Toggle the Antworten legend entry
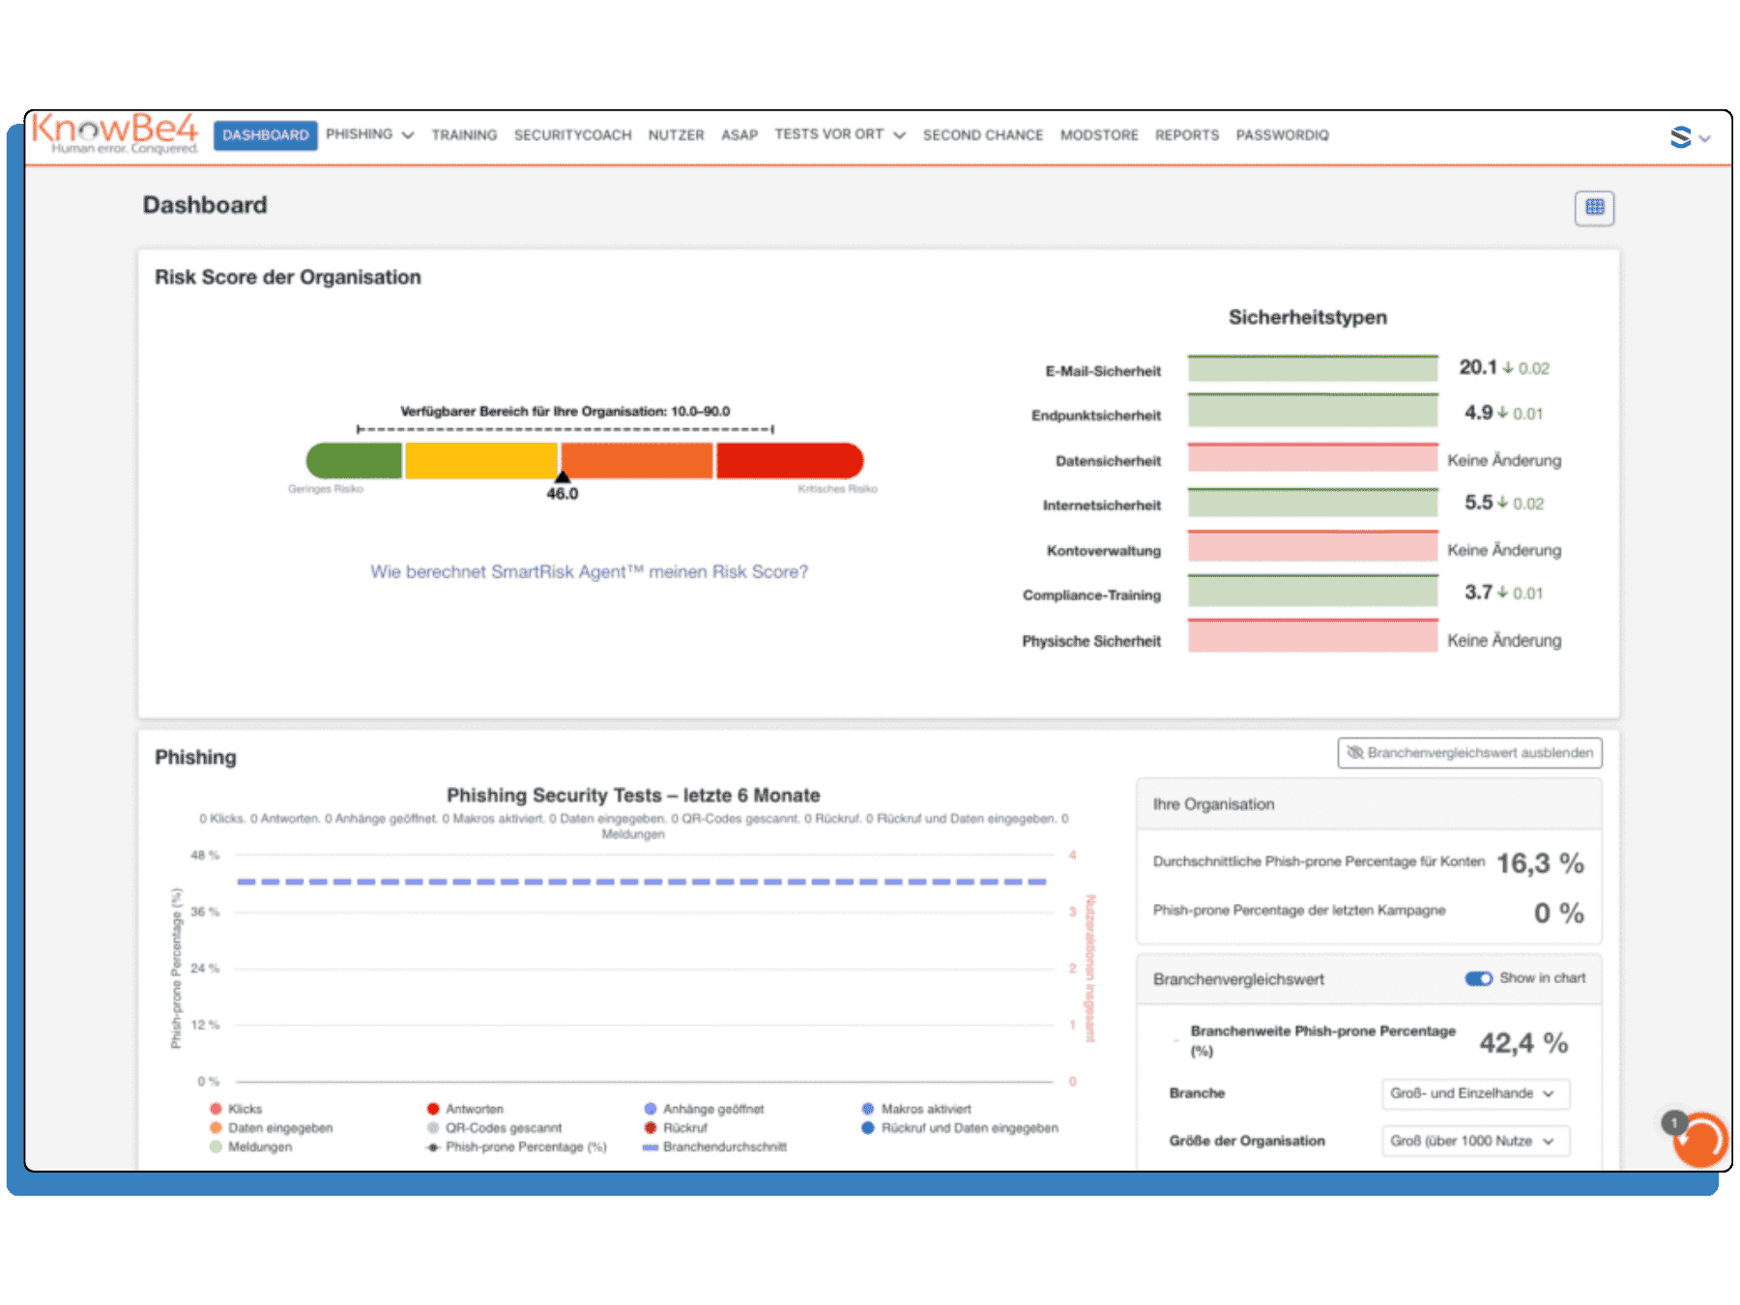Image resolution: width=1740 pixels, height=1305 pixels. click(x=465, y=1109)
